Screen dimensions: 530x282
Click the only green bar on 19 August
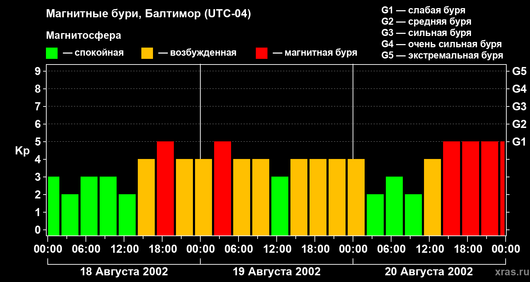280,206
